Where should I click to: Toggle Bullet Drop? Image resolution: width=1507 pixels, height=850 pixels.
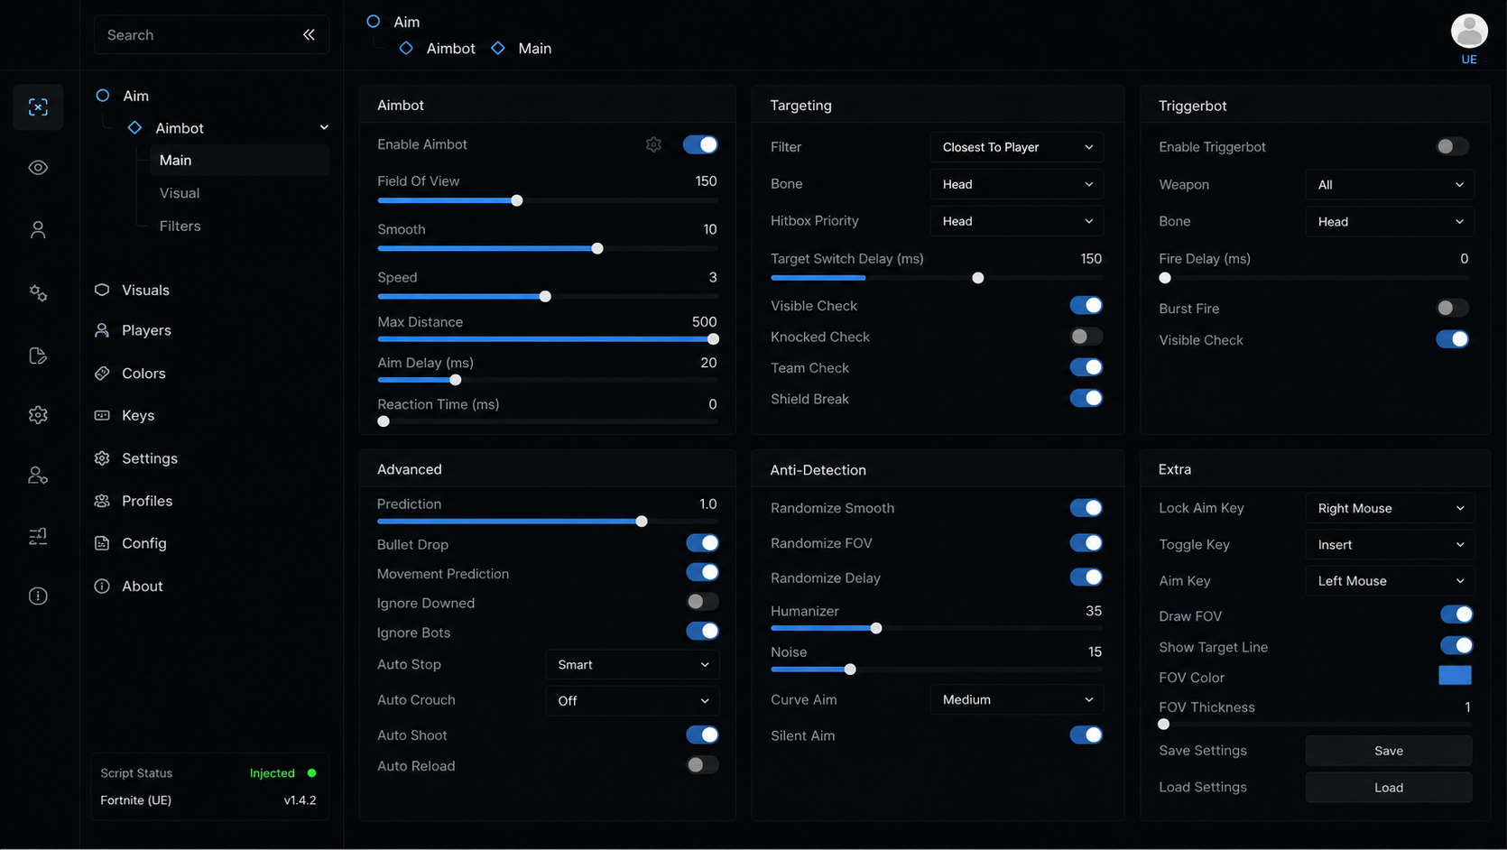click(x=702, y=543)
